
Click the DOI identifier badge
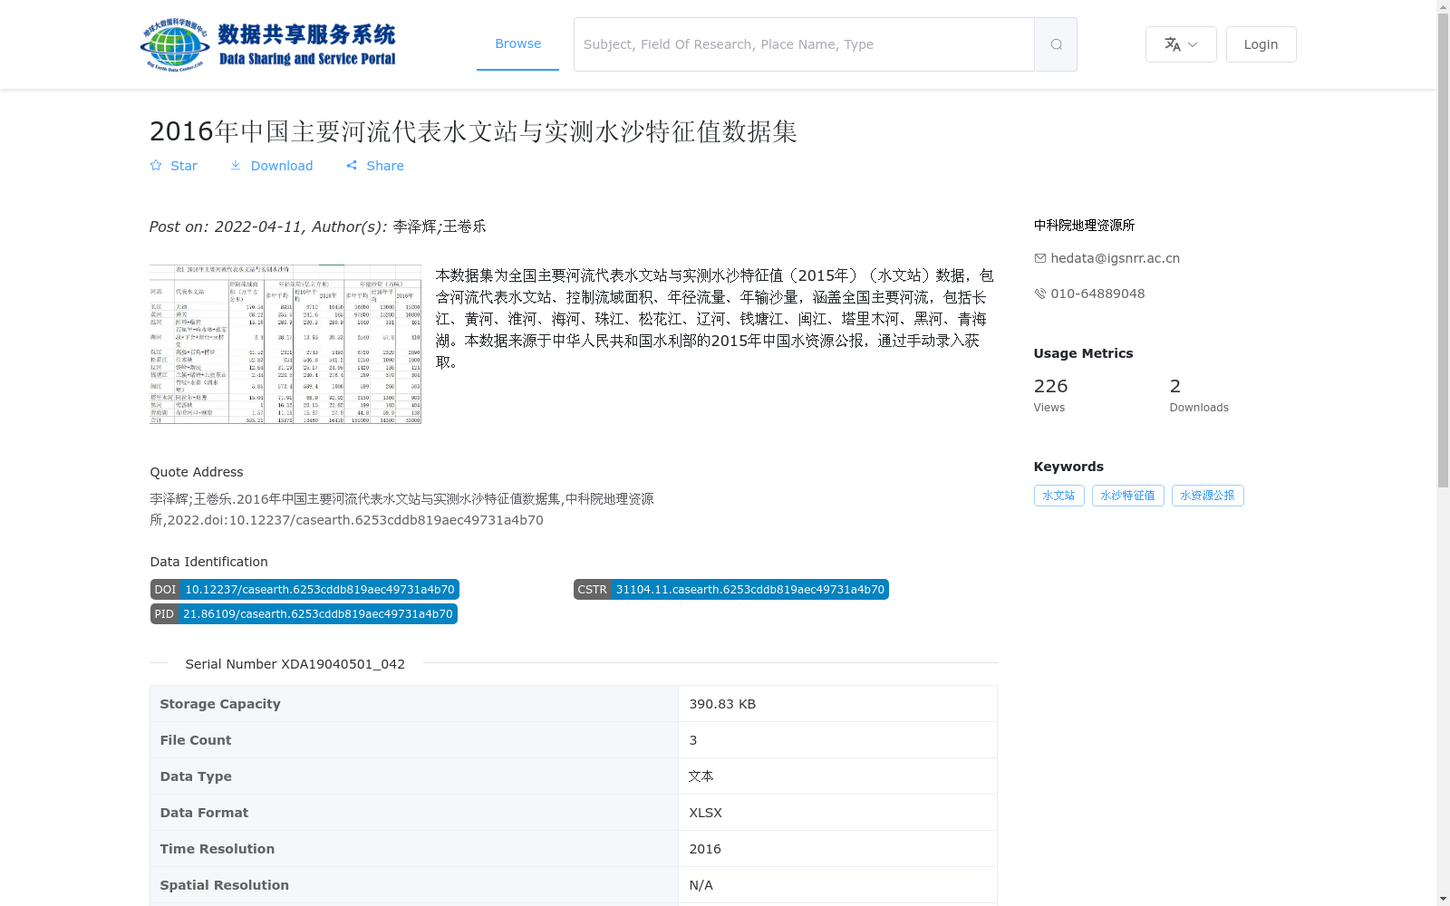click(x=304, y=590)
